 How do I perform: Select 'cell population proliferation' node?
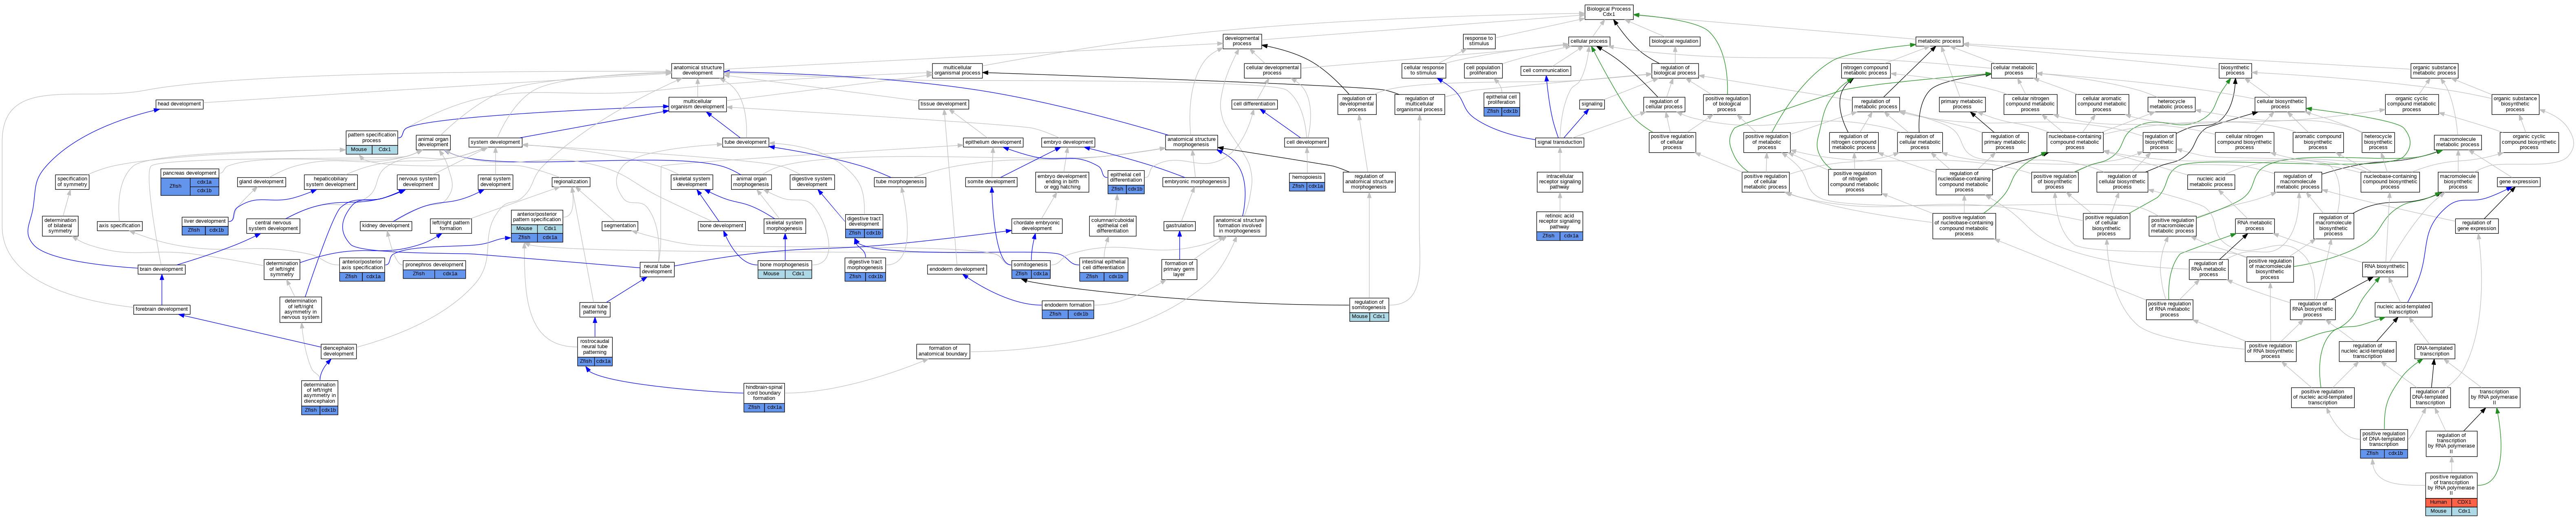pos(1483,71)
